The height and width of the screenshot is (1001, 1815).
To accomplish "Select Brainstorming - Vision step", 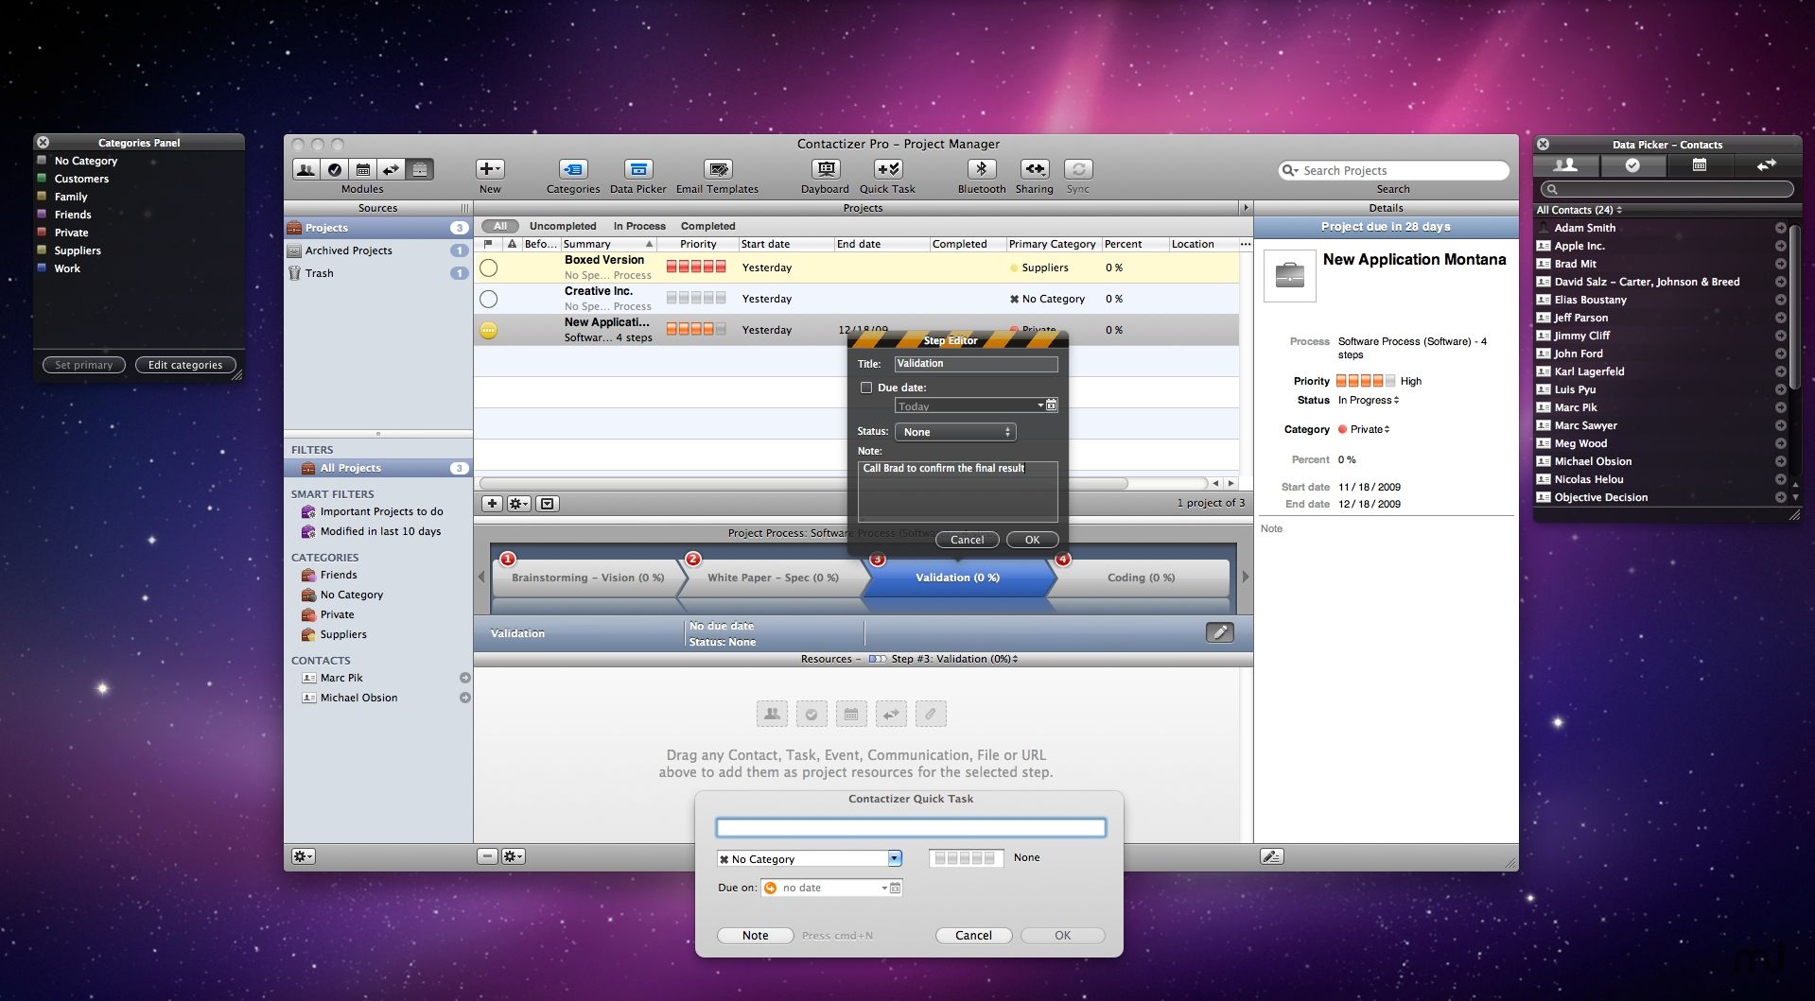I will pos(587,578).
